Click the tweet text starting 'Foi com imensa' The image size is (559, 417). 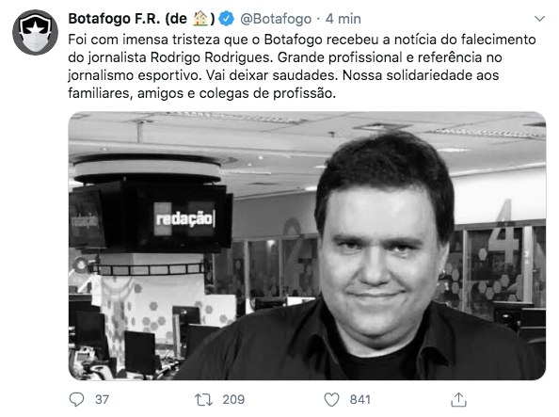[x=302, y=66]
